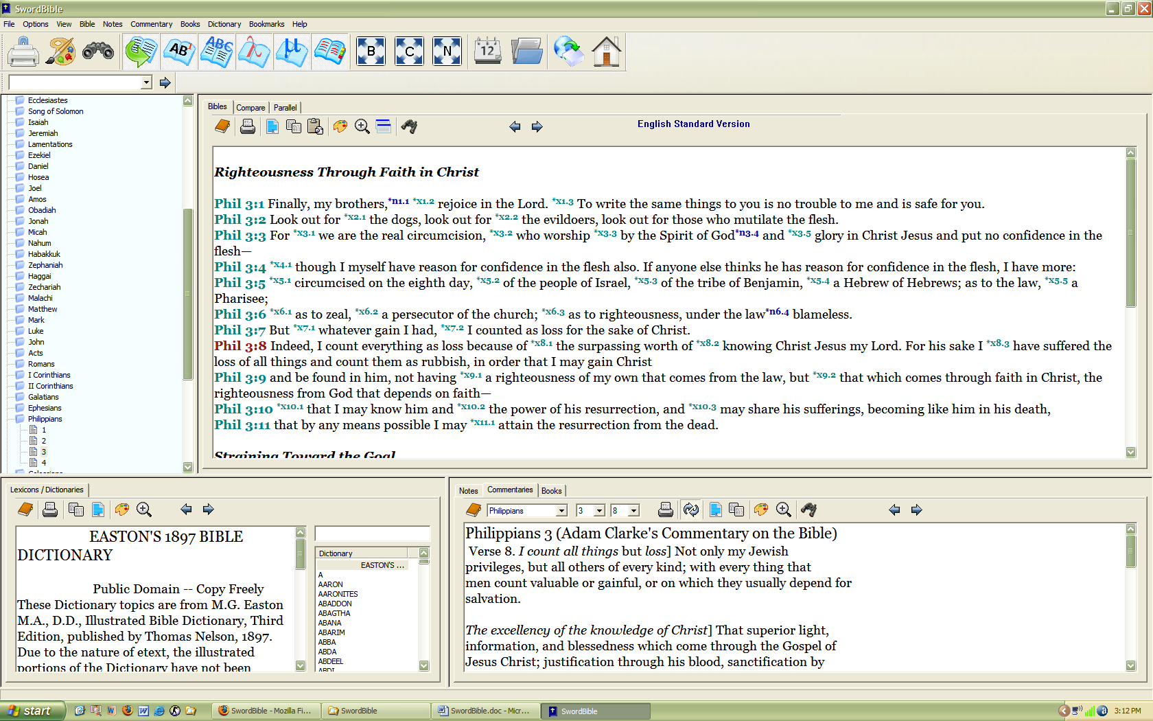Screen dimensions: 1153x721
Task: Select ABADDON in the dictionary word list
Action: point(335,604)
